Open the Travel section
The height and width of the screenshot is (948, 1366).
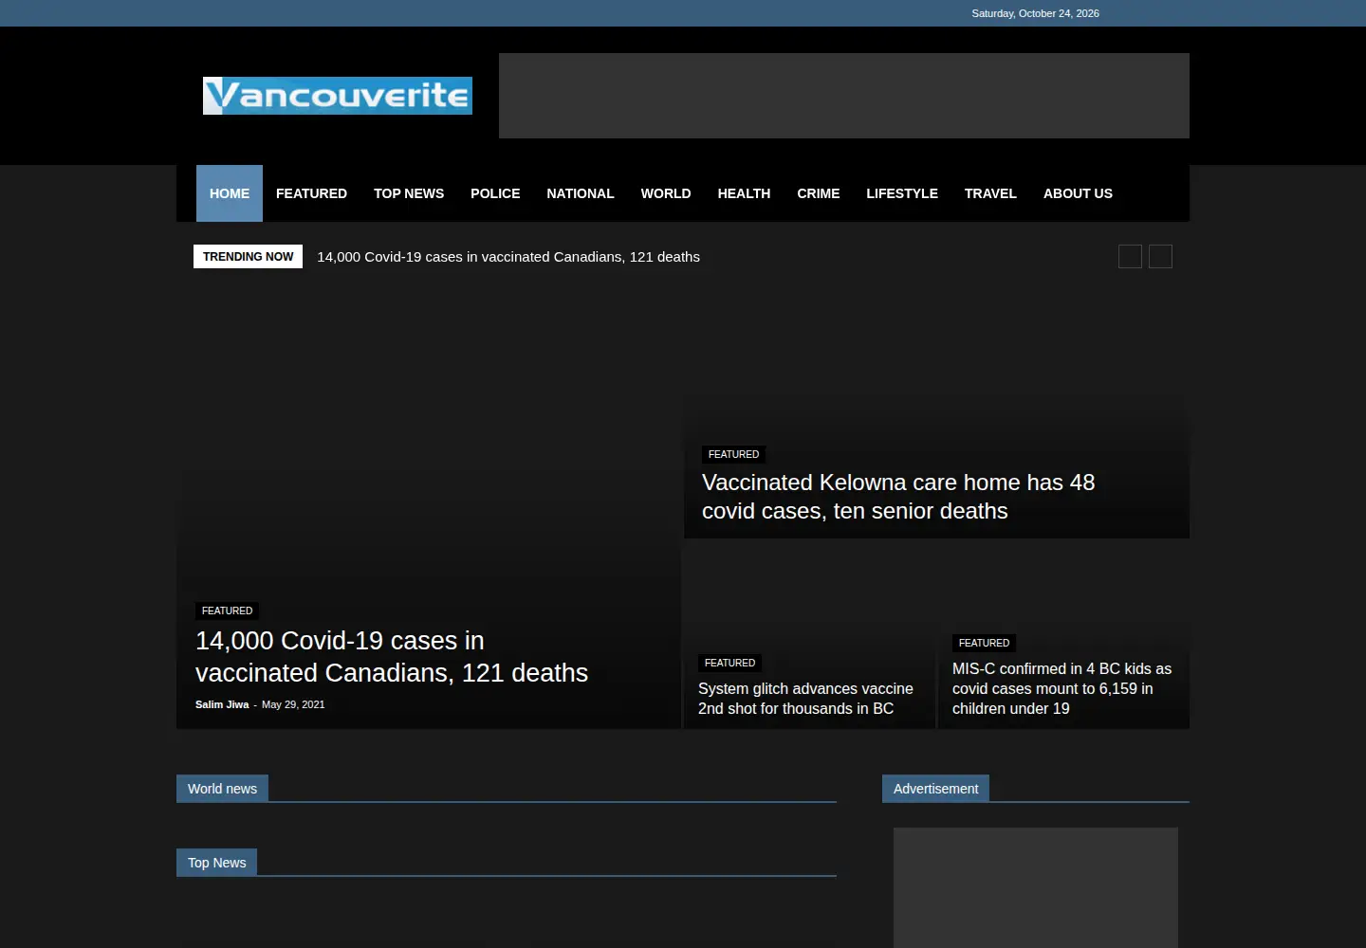[990, 193]
